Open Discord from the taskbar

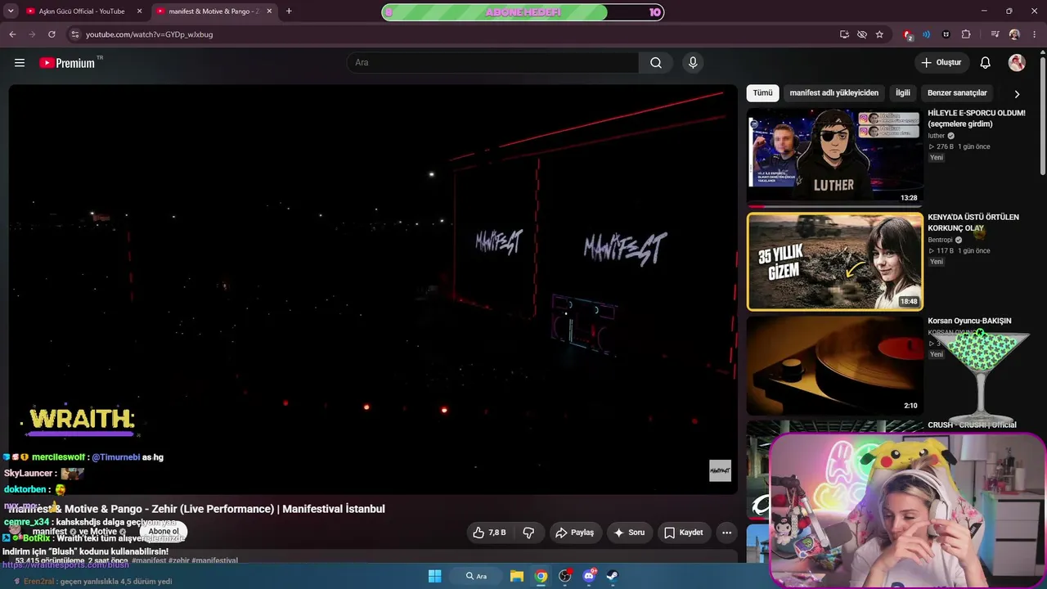point(588,576)
